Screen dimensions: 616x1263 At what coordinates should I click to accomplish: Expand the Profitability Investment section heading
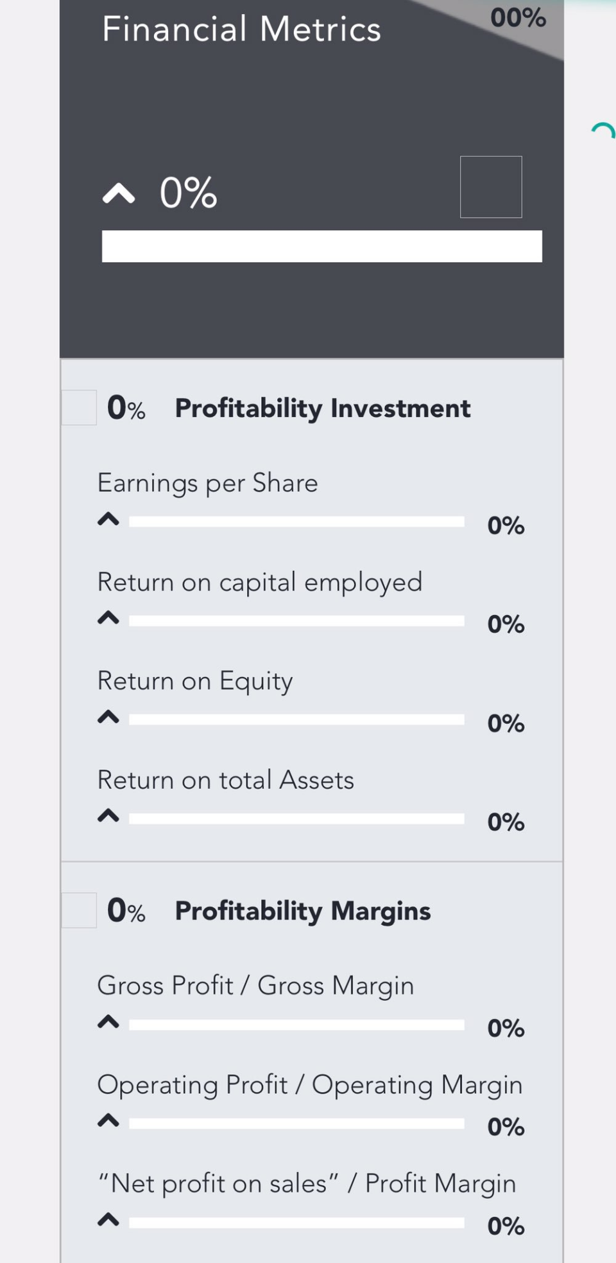323,409
